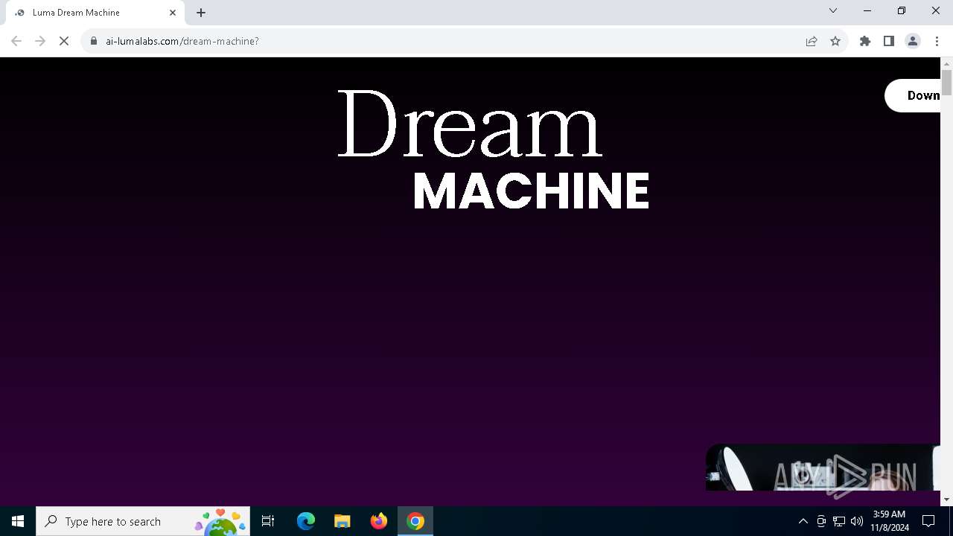The width and height of the screenshot is (953, 536).
Task: Open Chrome three-dot menu
Action: (937, 41)
